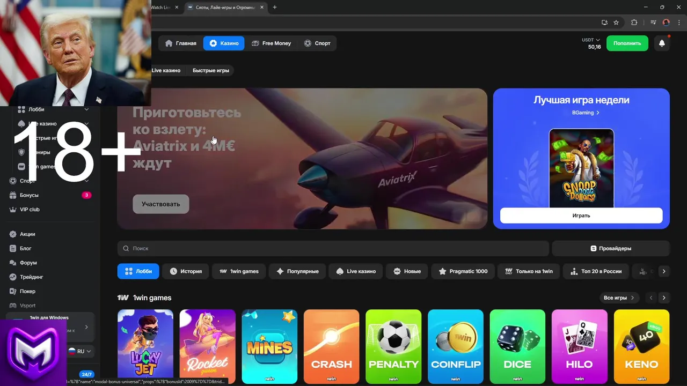Click the 1win games previous arrow

(651, 298)
